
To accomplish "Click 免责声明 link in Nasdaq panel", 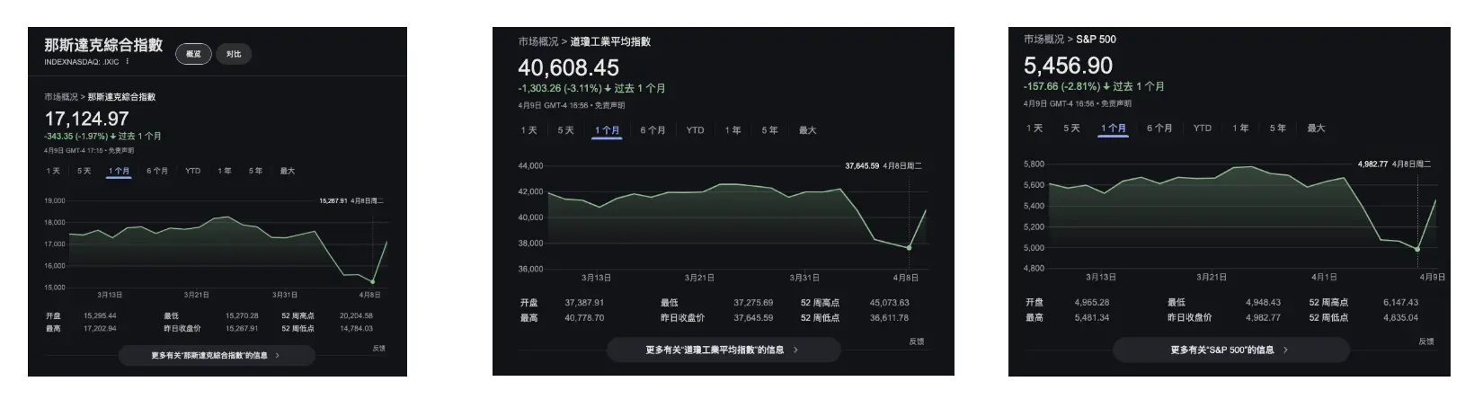I will pyautogui.click(x=121, y=151).
